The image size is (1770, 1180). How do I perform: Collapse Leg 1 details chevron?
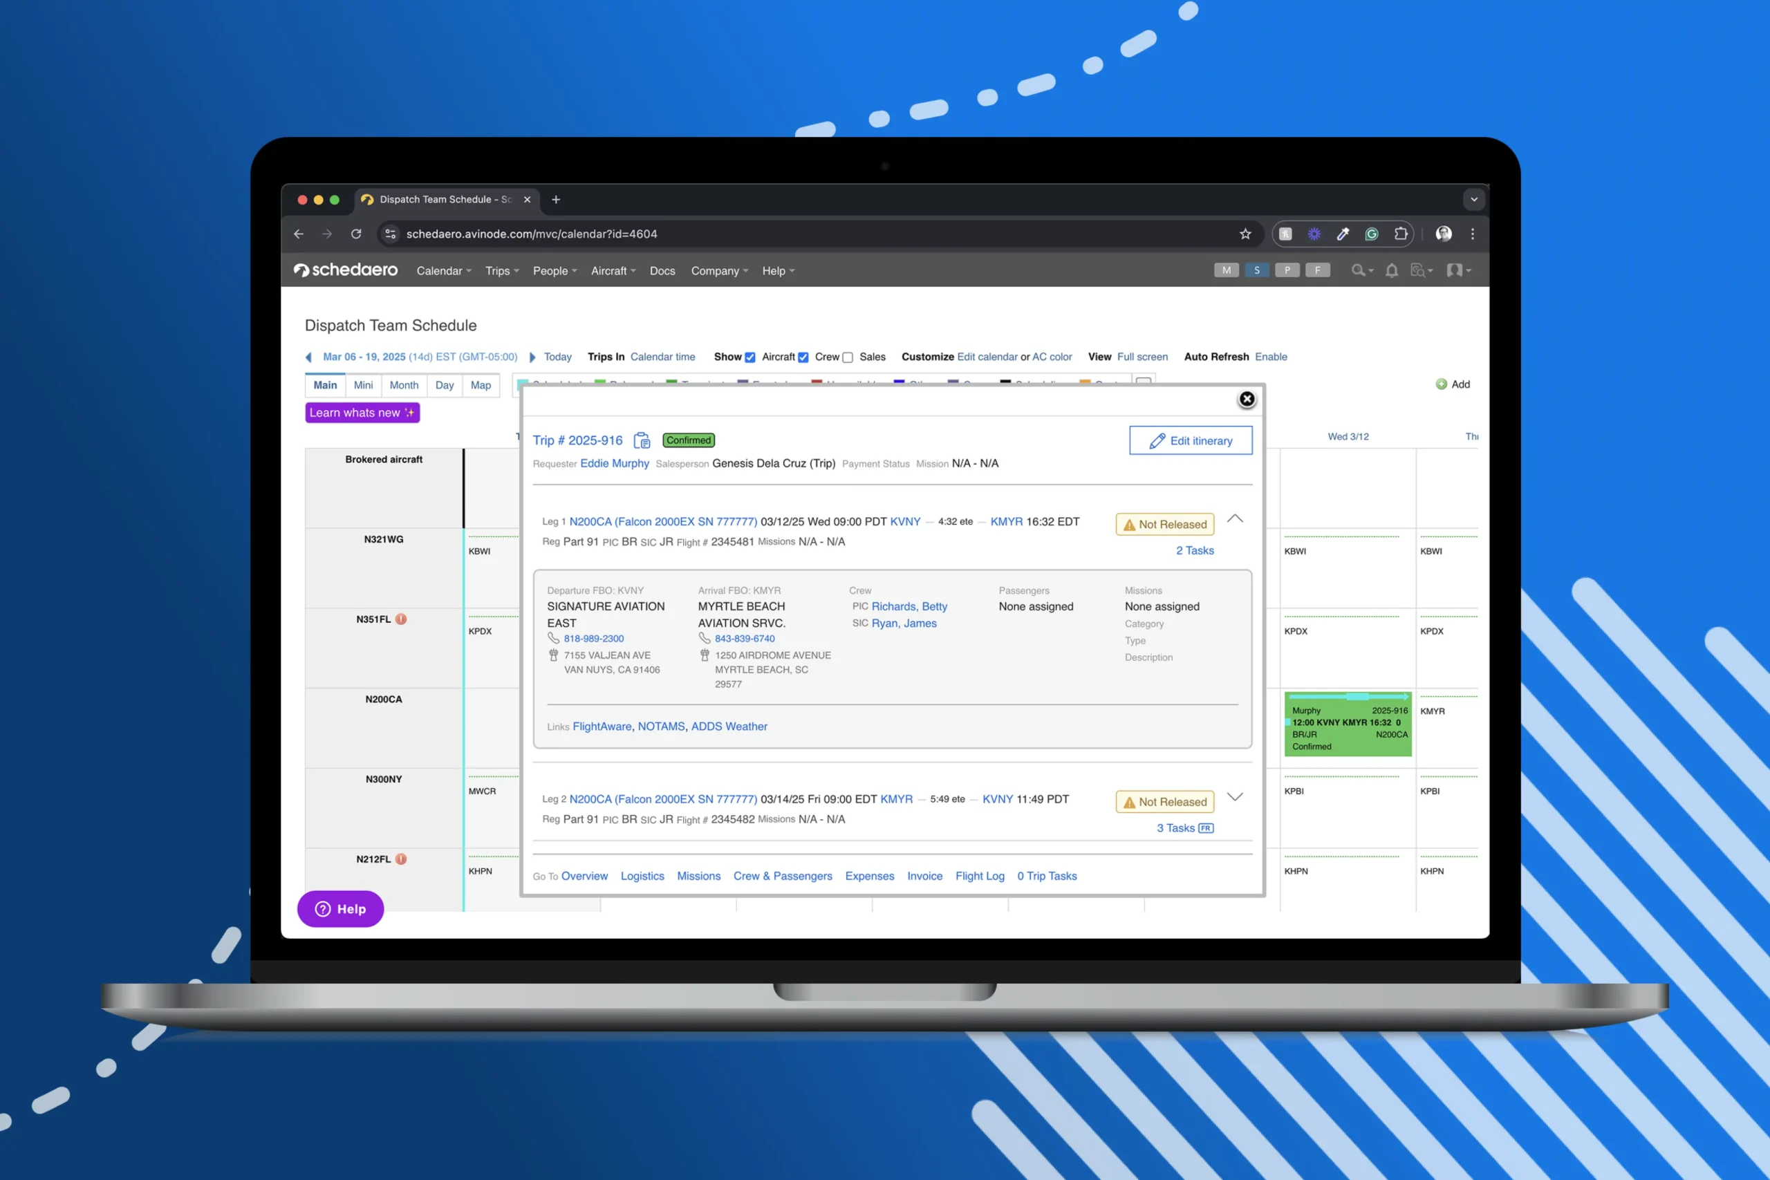[x=1235, y=519]
